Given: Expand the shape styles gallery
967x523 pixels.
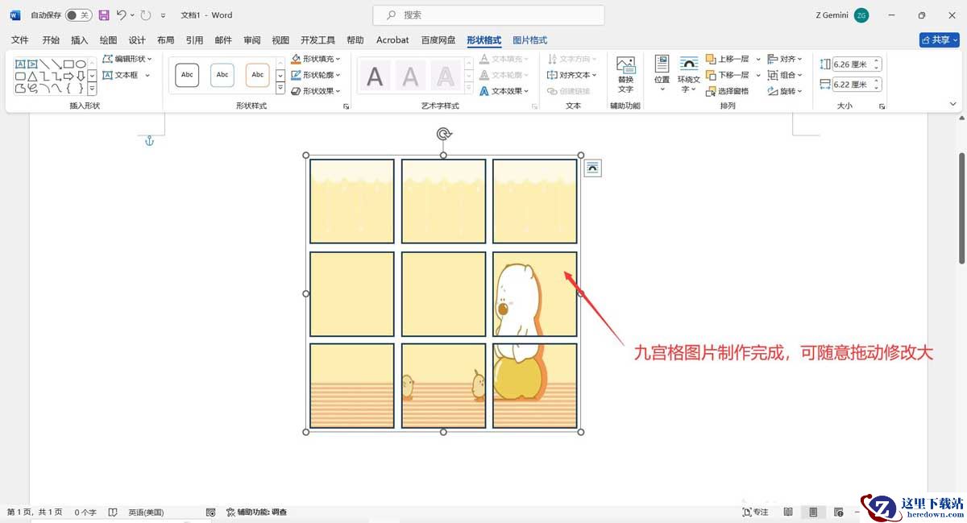Looking at the screenshot, I should [280, 89].
